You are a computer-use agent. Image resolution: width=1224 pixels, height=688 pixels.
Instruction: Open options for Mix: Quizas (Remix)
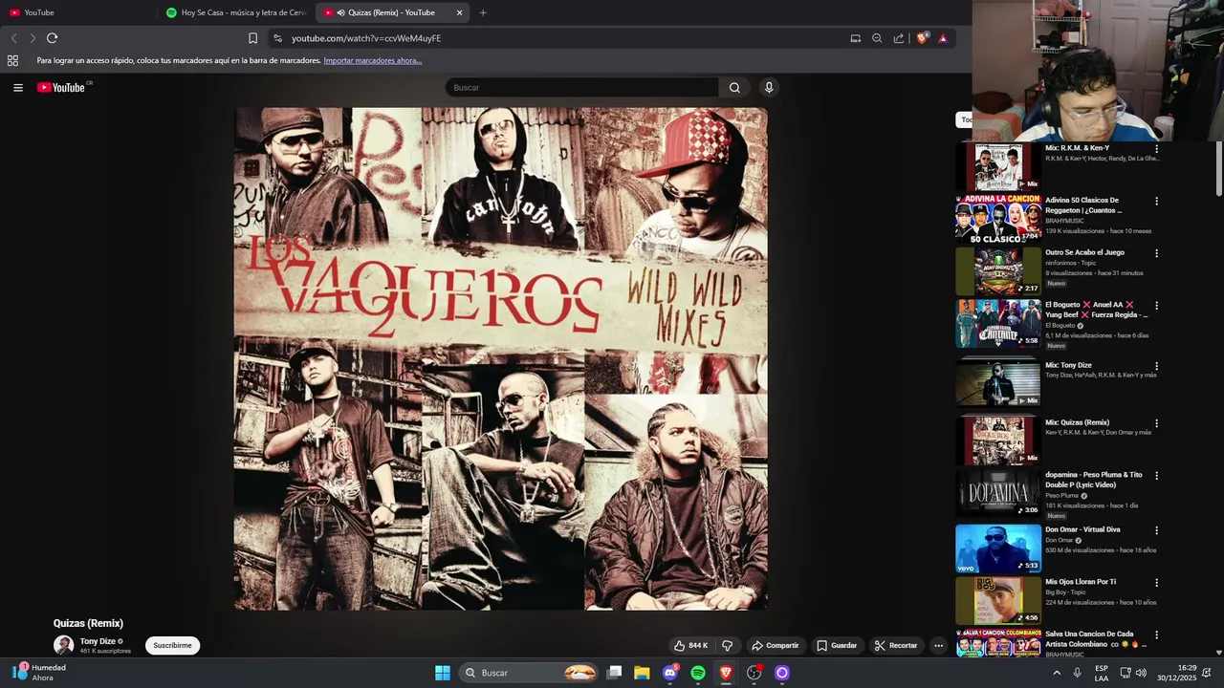coord(1156,423)
